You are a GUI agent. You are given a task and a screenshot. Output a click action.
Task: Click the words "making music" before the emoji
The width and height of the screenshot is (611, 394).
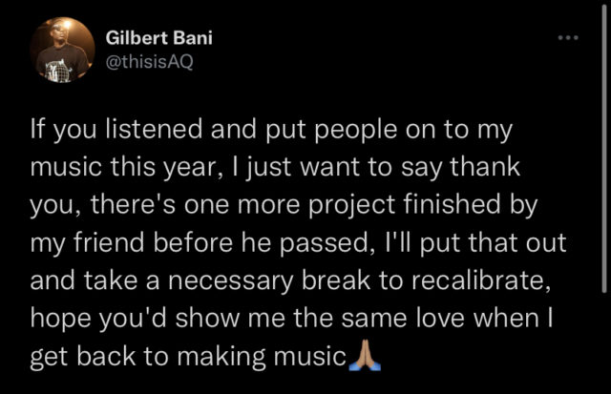click(x=262, y=356)
